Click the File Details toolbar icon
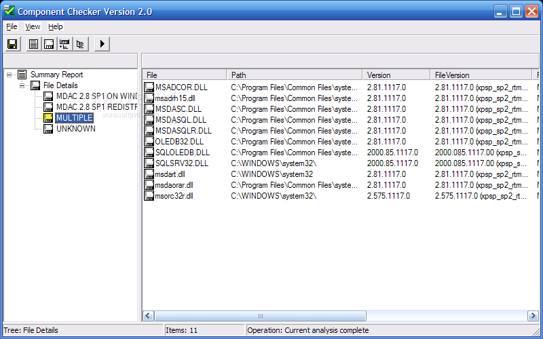 click(x=49, y=44)
